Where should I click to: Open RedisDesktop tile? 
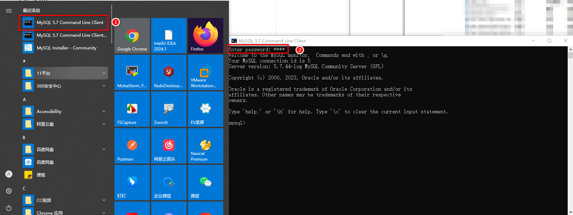point(169,72)
